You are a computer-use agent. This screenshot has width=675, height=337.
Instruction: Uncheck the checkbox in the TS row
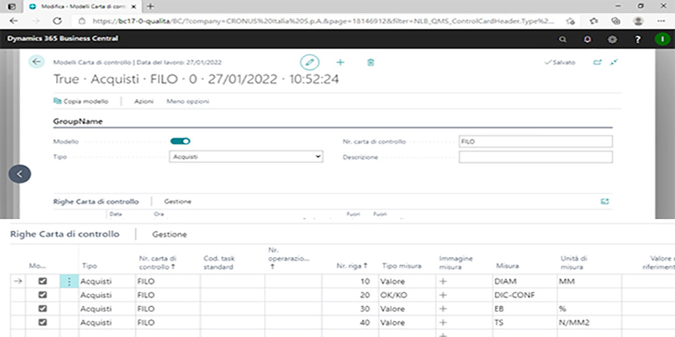(43, 323)
